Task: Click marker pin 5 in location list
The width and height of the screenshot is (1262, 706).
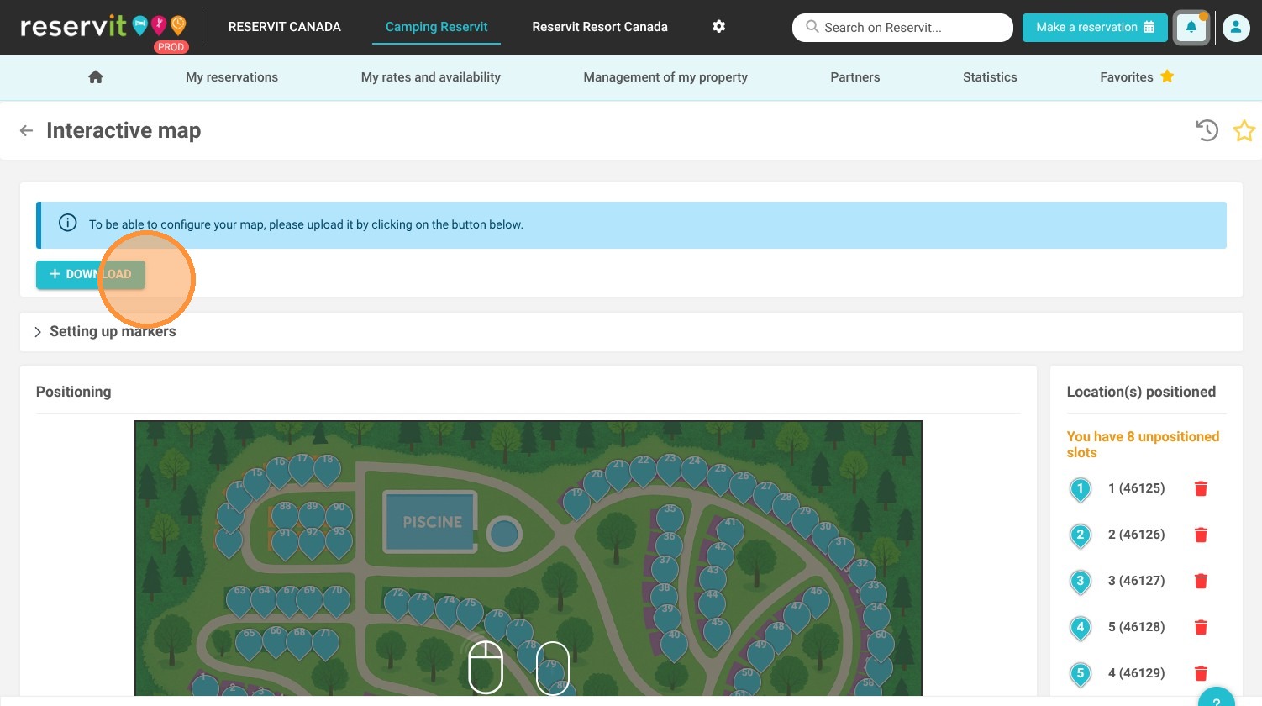Action: 1081,674
